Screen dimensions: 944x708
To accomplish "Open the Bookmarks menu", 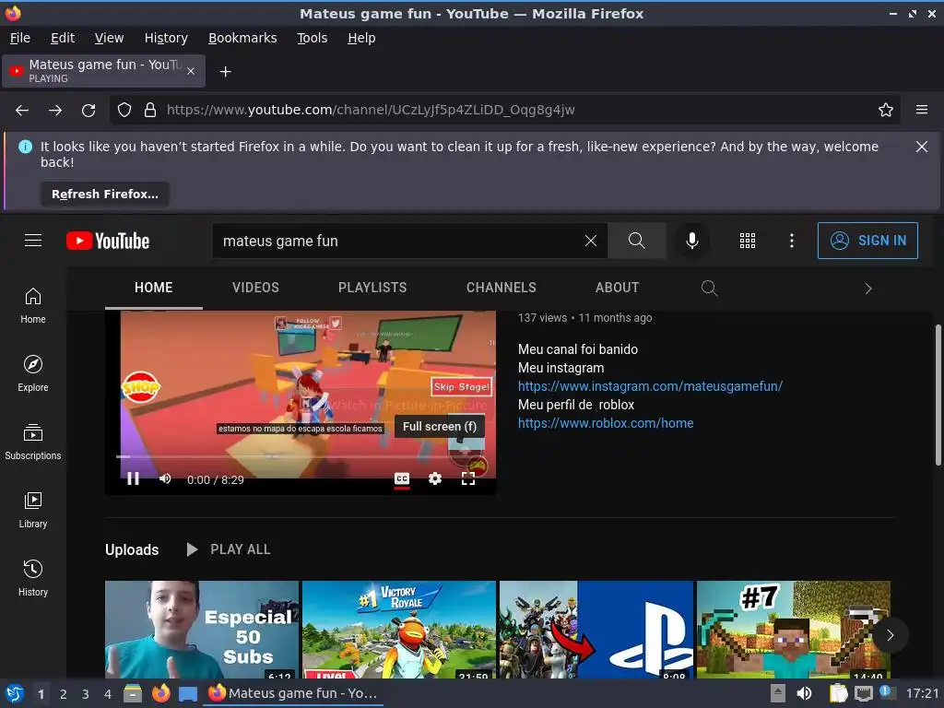I will pos(242,38).
